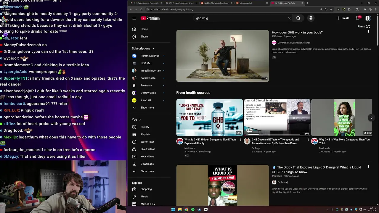The height and width of the screenshot is (213, 379).
Task: Open options for the GHB Dose and Effects video
Action: pyautogui.click(x=308, y=139)
